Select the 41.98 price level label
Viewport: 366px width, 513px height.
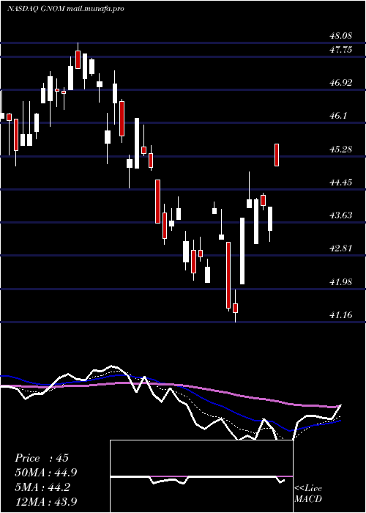click(x=341, y=281)
